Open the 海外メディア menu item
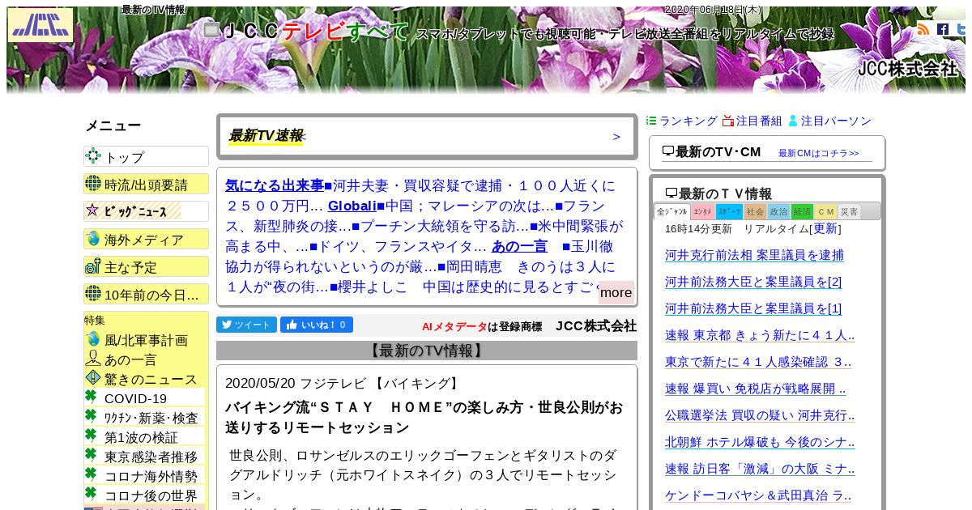The width and height of the screenshot is (972, 510). (146, 239)
